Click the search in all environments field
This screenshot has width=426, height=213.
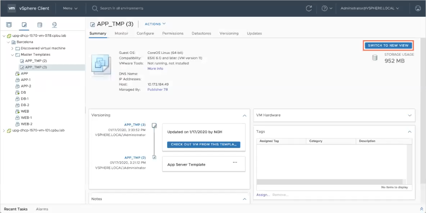(x=122, y=8)
